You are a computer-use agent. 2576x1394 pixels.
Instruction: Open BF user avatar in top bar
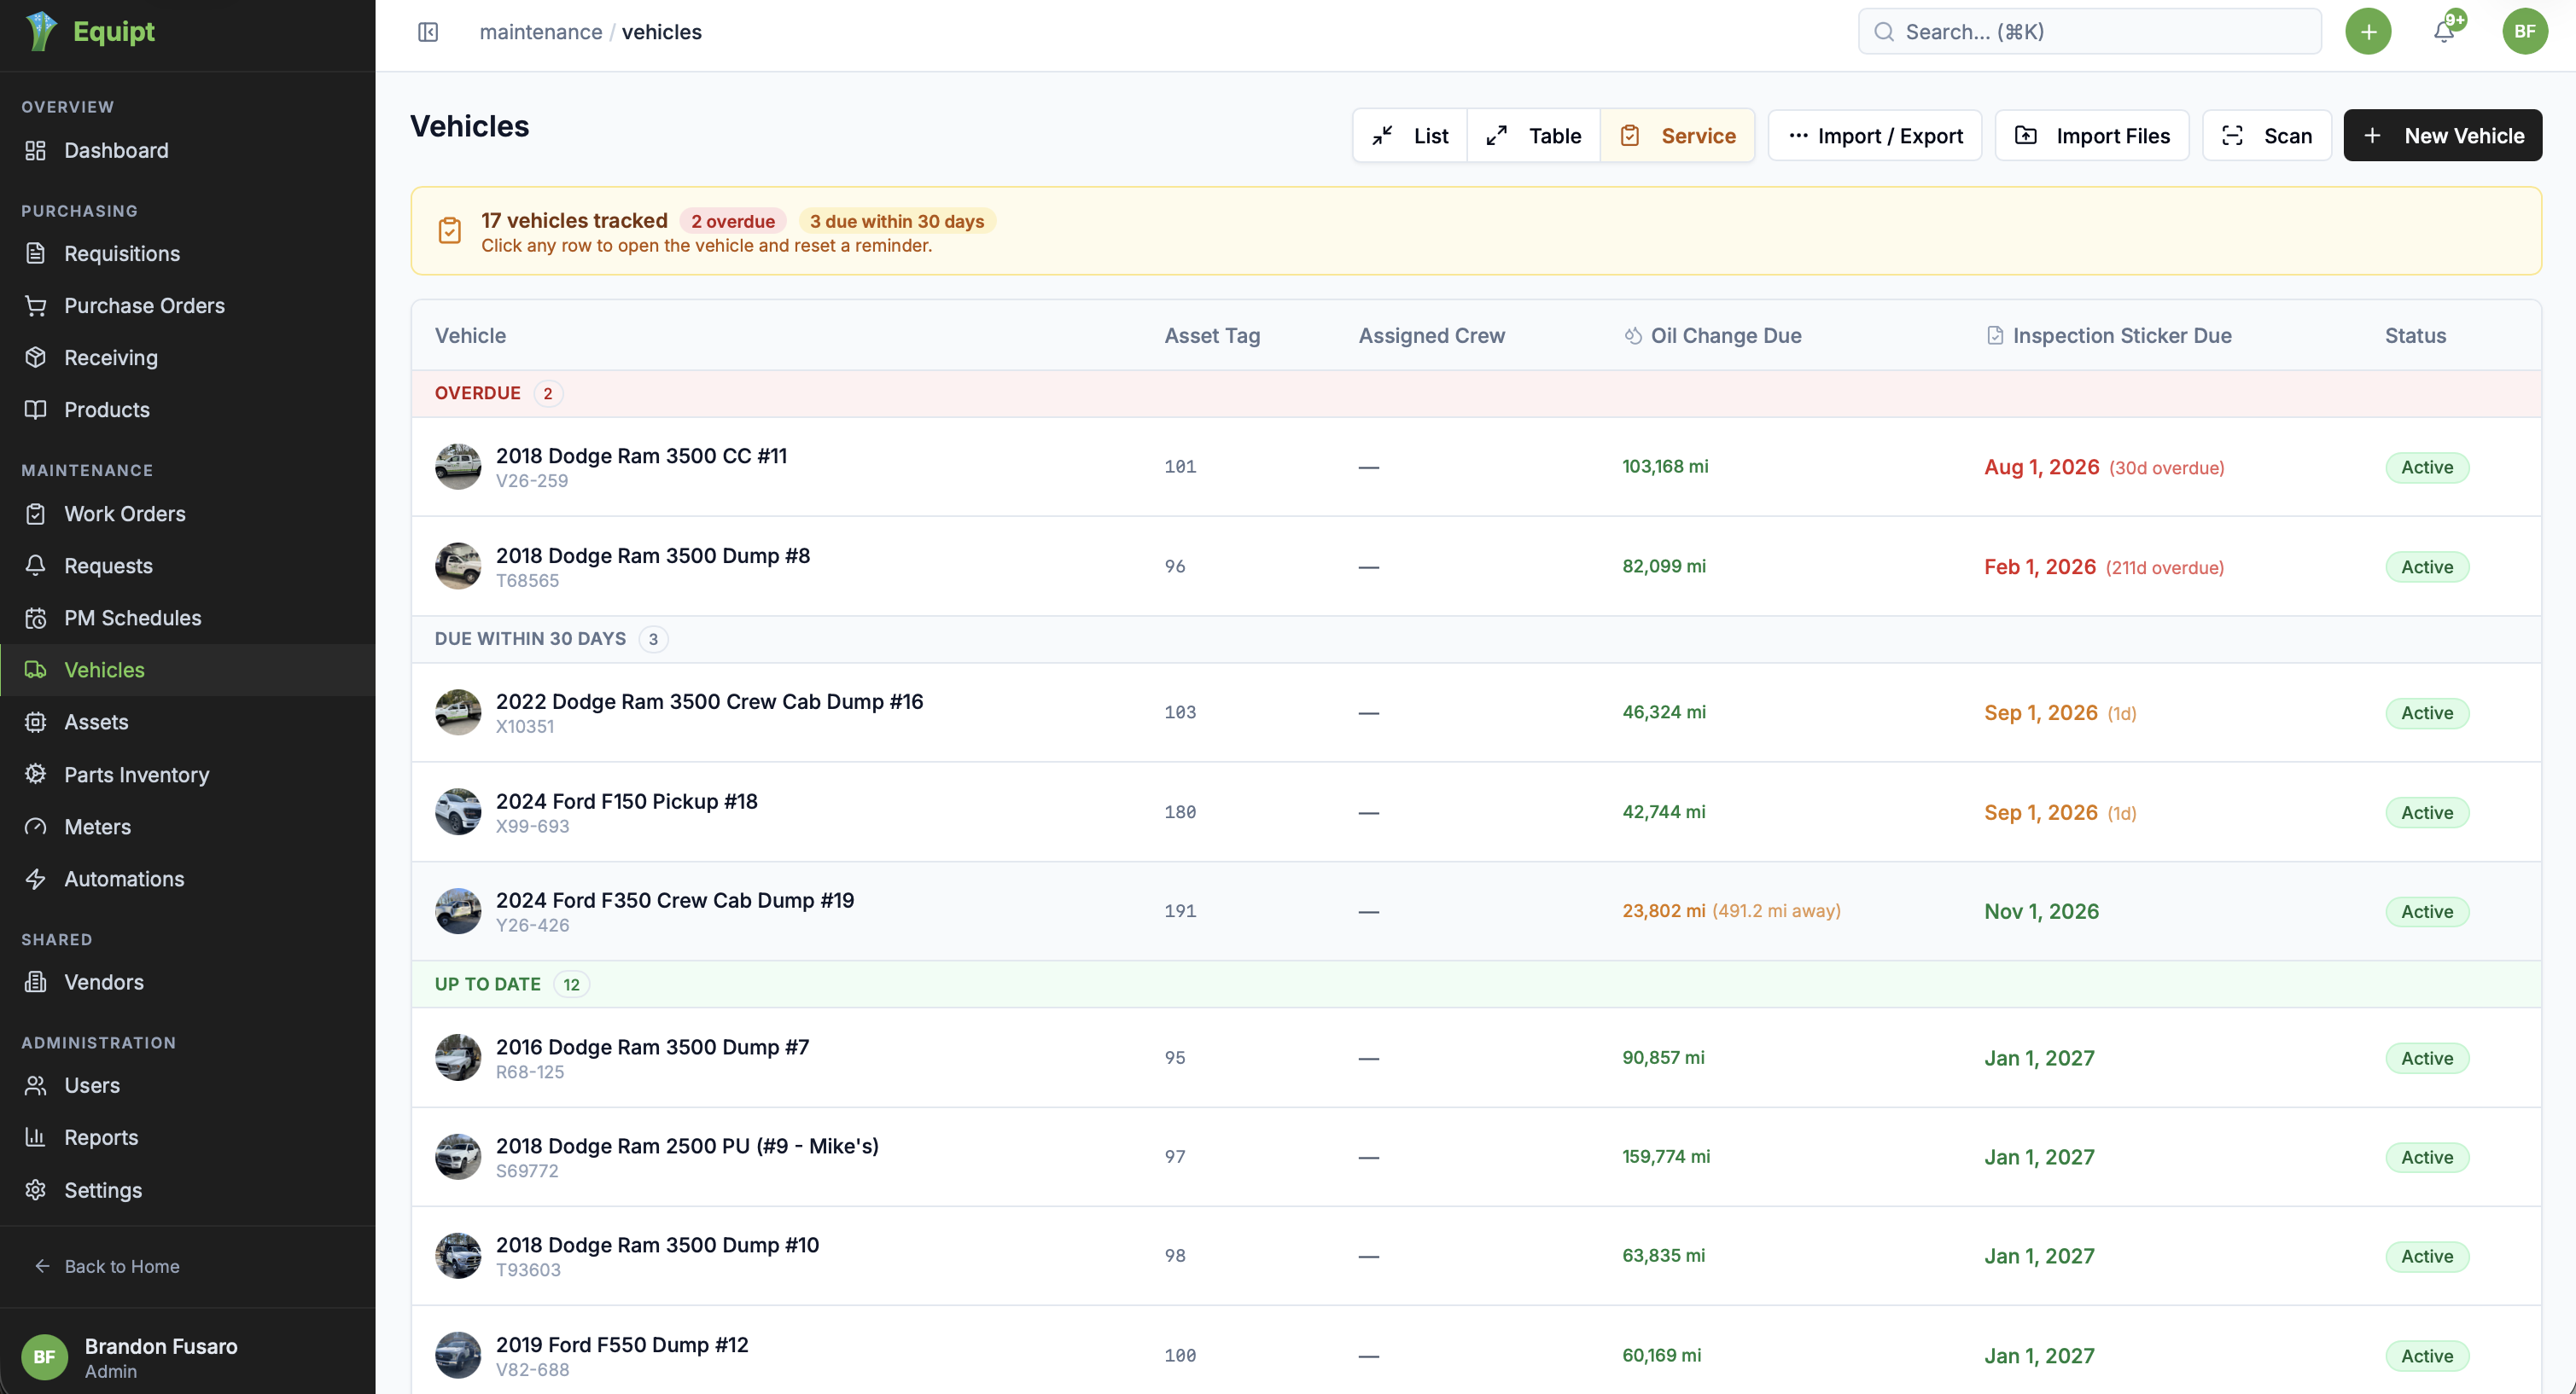(x=2524, y=32)
